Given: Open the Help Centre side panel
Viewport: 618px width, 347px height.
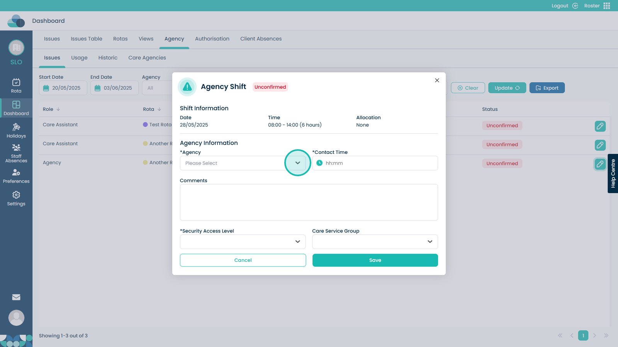Looking at the screenshot, I should pyautogui.click(x=613, y=173).
